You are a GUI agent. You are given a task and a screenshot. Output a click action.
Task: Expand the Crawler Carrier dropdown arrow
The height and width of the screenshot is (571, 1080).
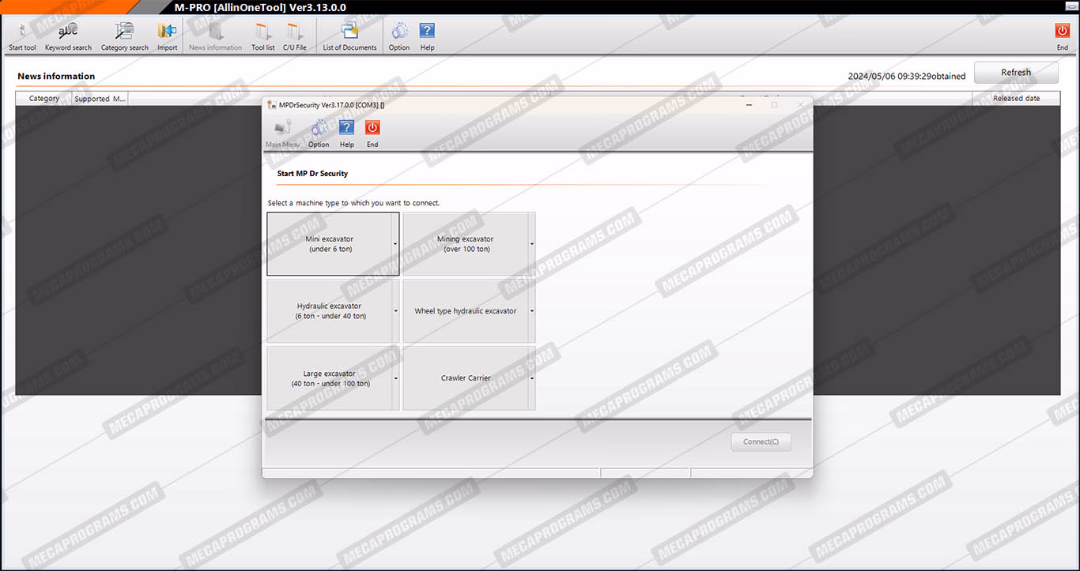pyautogui.click(x=532, y=378)
